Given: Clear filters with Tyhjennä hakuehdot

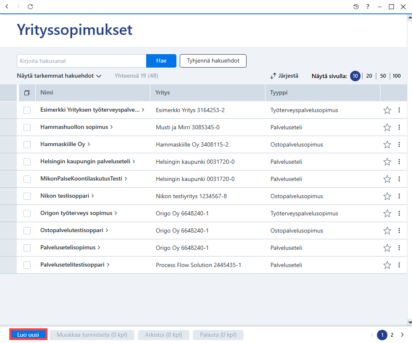Looking at the screenshot, I should pyautogui.click(x=213, y=61).
